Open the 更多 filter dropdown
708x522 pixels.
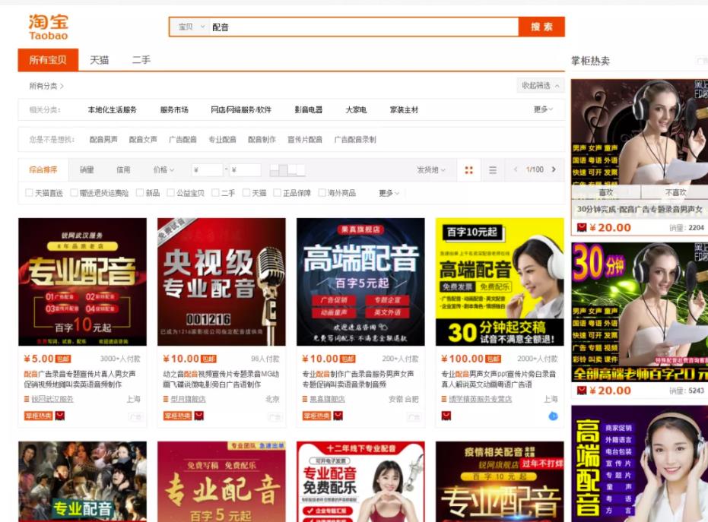tap(386, 194)
